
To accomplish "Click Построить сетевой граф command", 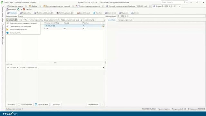I will point(70,20).
